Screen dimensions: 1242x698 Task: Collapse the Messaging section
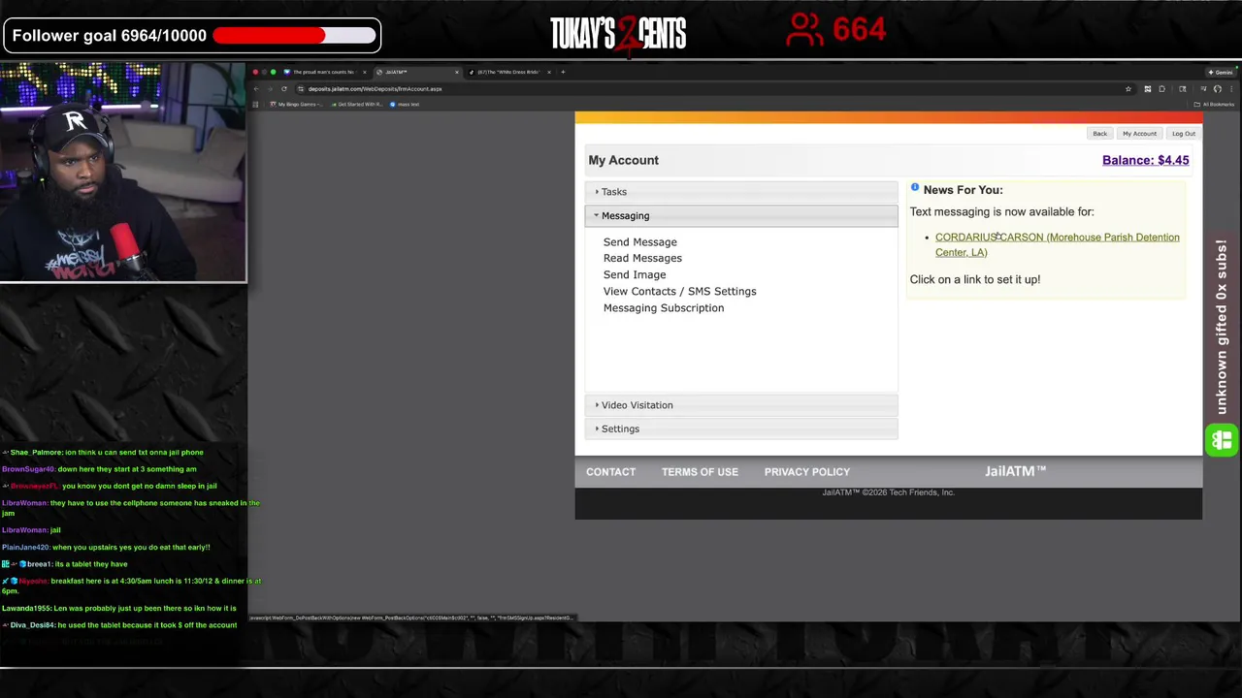pyautogui.click(x=741, y=215)
